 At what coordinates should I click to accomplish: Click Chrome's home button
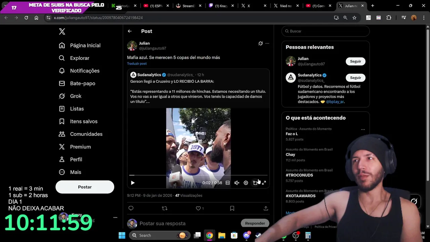tap(36, 17)
